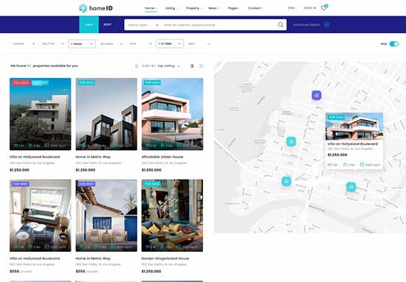Click the For Sale badge on Affordable Urban House
406x282 pixels.
(x=153, y=82)
